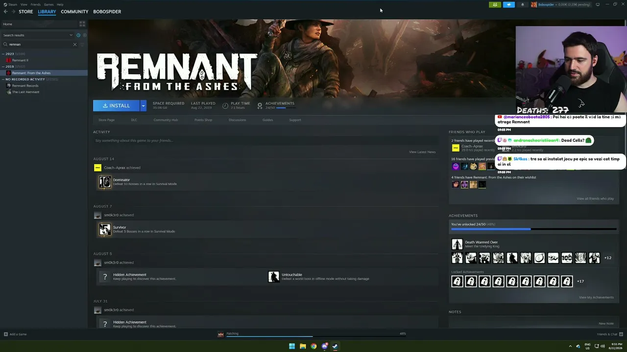Open the notifications bell
Screen dimensions: 627x352
coord(522,5)
